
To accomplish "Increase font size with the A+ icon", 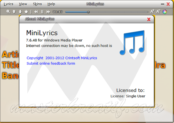I will pos(152,11).
